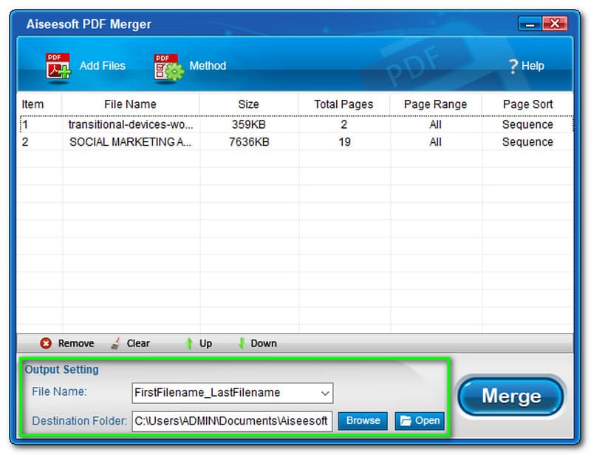Open the Method settings gear icon

click(x=168, y=66)
